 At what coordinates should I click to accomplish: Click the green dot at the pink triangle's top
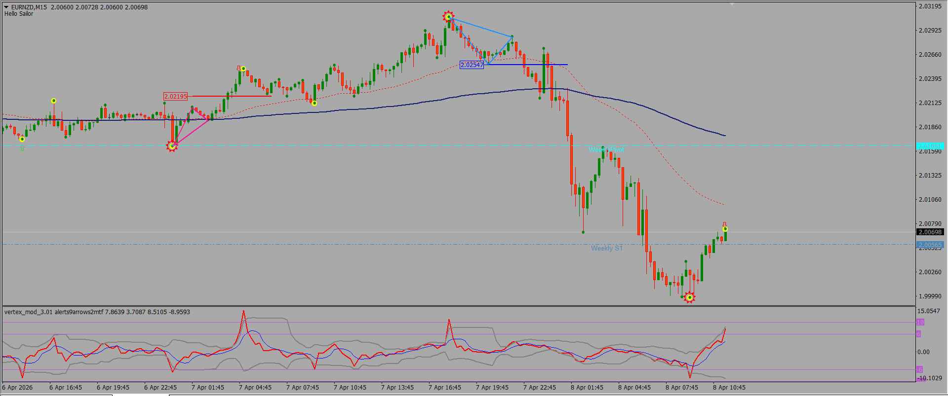(192, 108)
